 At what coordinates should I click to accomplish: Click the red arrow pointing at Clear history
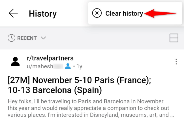(161, 13)
